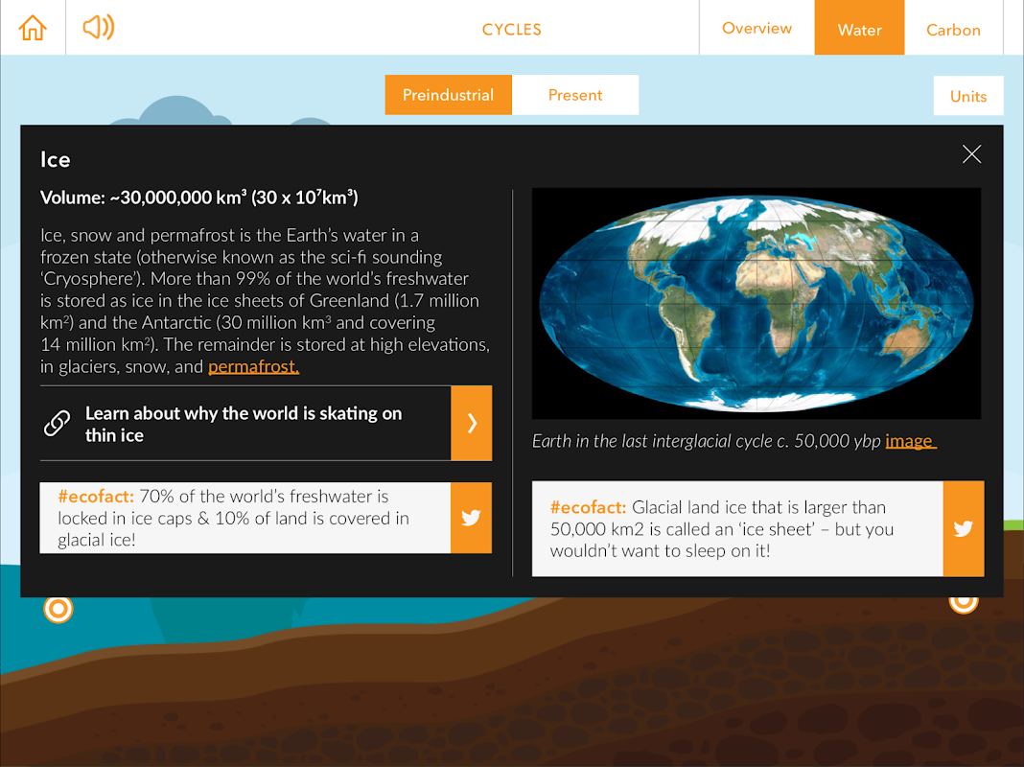The height and width of the screenshot is (767, 1024).
Task: Click the Earth interglacial map image
Action: click(x=756, y=304)
